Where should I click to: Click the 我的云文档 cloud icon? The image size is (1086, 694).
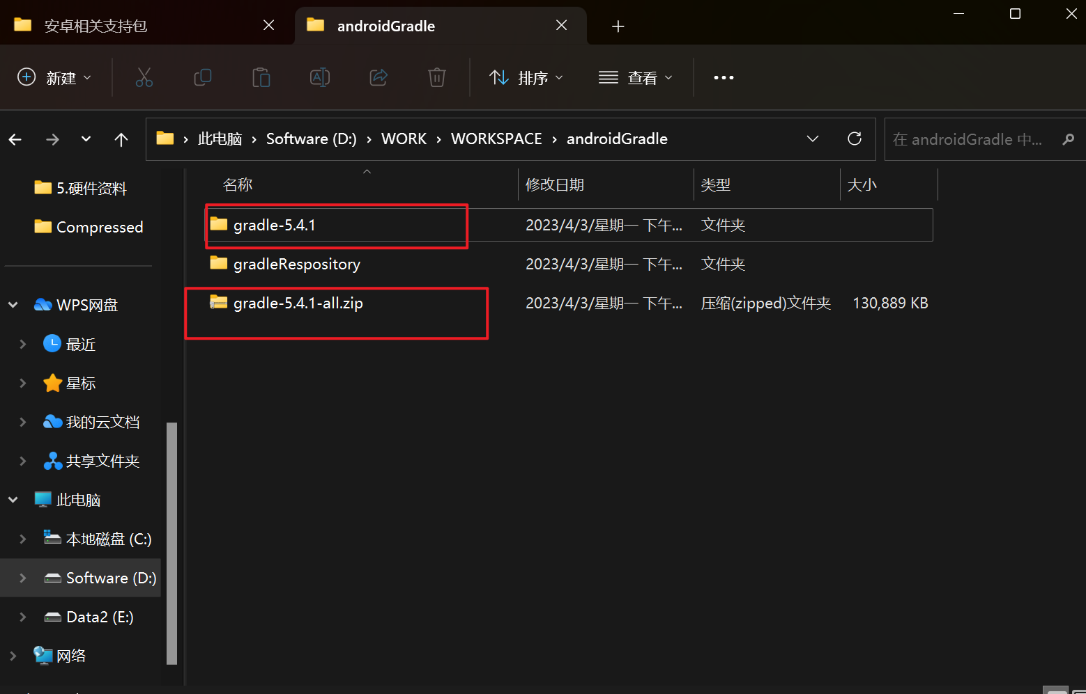point(53,422)
